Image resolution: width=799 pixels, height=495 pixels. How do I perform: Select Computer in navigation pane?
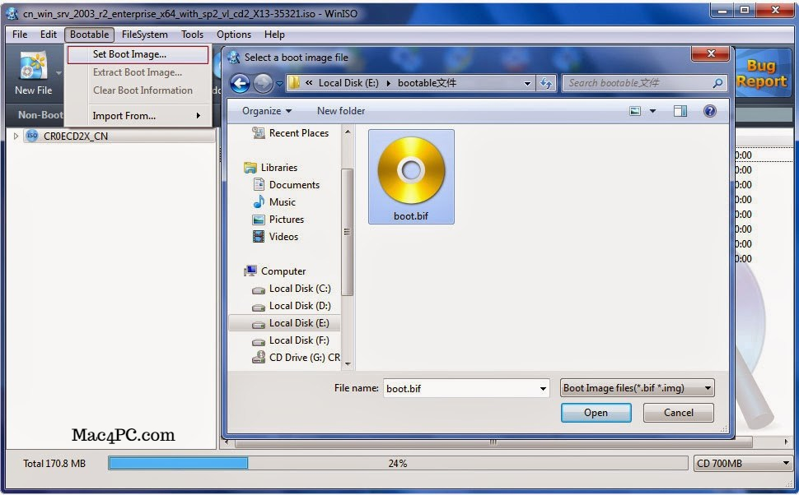275,271
